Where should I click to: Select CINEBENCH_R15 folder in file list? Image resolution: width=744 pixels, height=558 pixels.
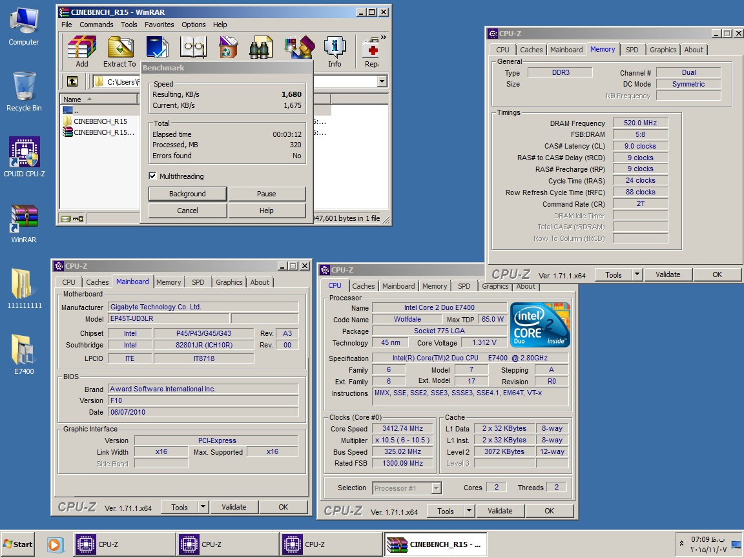pyautogui.click(x=101, y=121)
